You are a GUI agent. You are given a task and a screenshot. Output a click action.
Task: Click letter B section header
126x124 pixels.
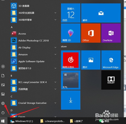pyautogui.click(x=11, y=76)
